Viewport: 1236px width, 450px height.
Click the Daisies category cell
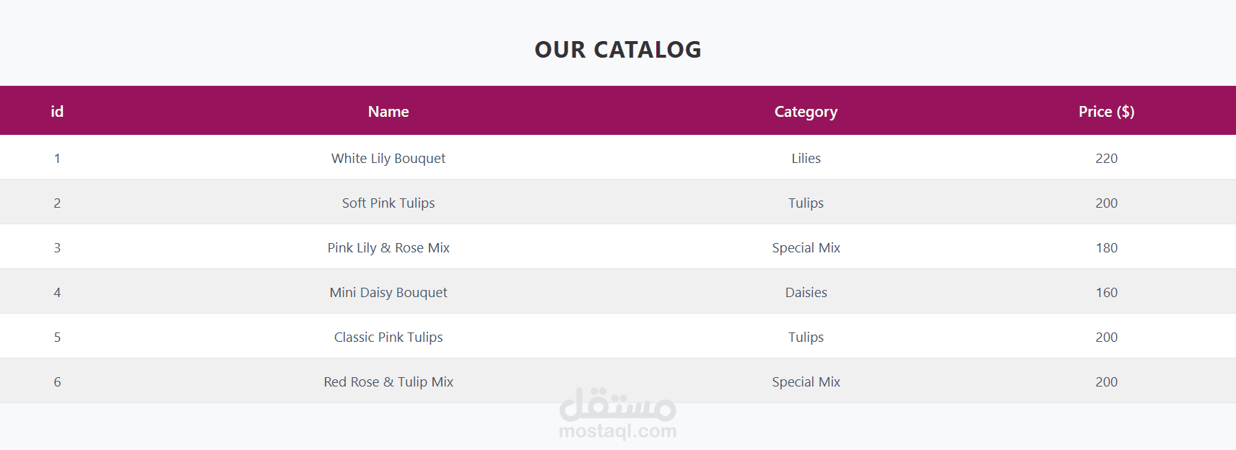point(806,292)
